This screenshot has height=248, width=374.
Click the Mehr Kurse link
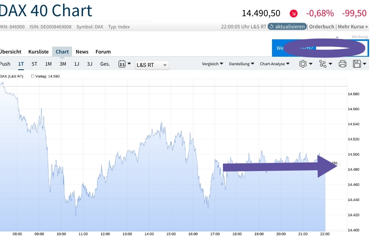[352, 26]
